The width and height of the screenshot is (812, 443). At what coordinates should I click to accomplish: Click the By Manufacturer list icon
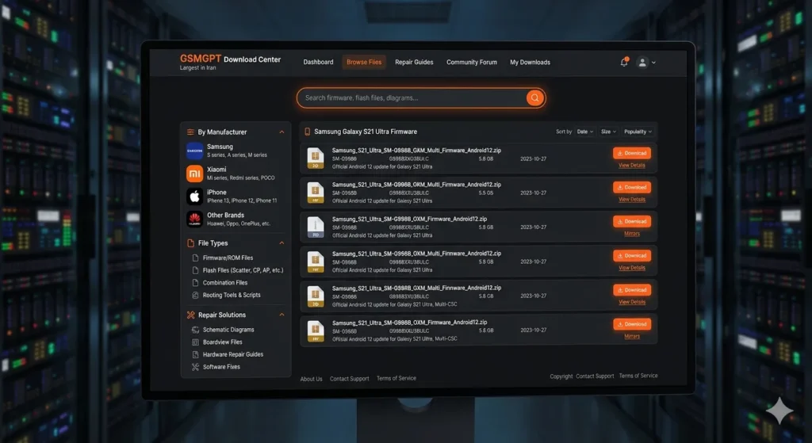[x=190, y=132]
